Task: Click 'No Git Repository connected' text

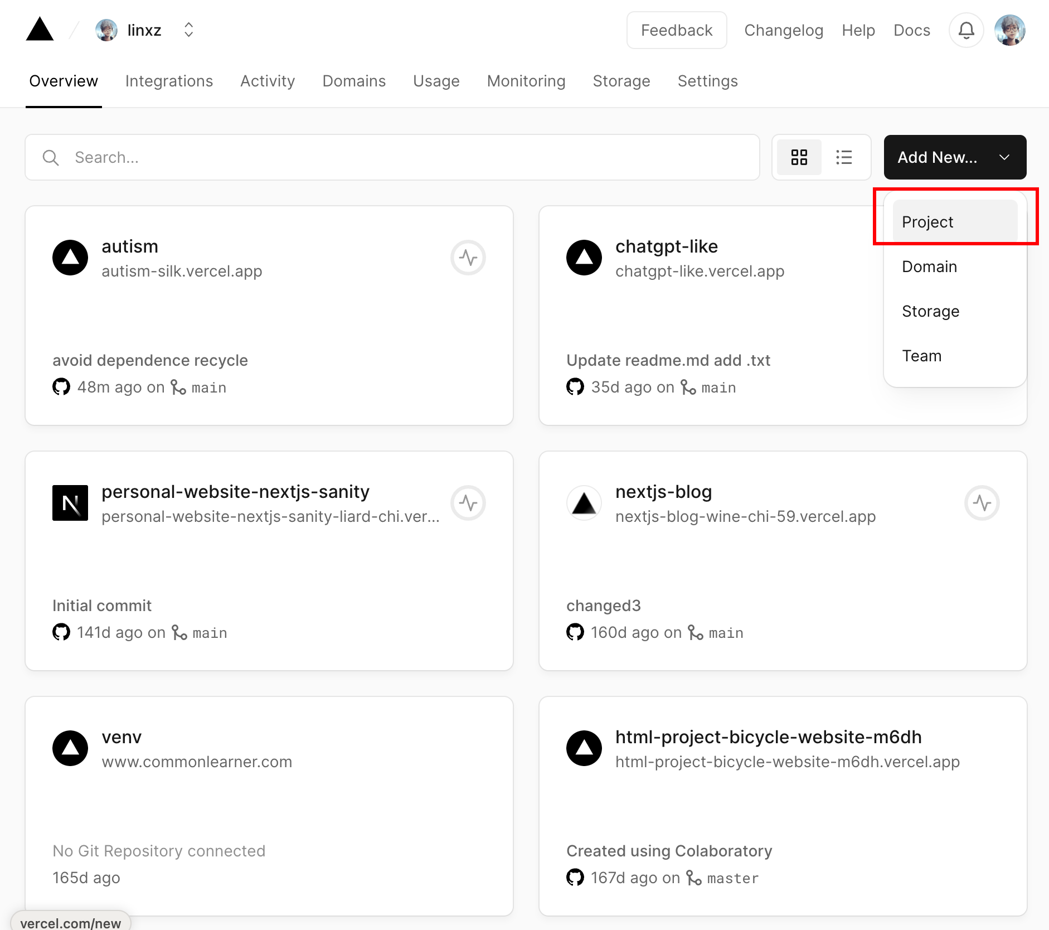Action: 159,851
